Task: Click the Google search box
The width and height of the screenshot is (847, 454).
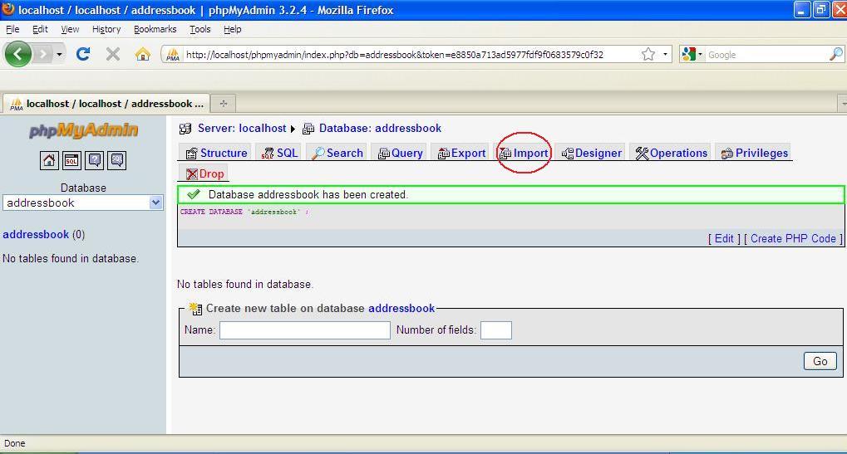Action: point(767,55)
